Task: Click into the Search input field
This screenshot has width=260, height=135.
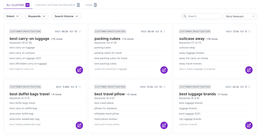Action: coord(201,16)
